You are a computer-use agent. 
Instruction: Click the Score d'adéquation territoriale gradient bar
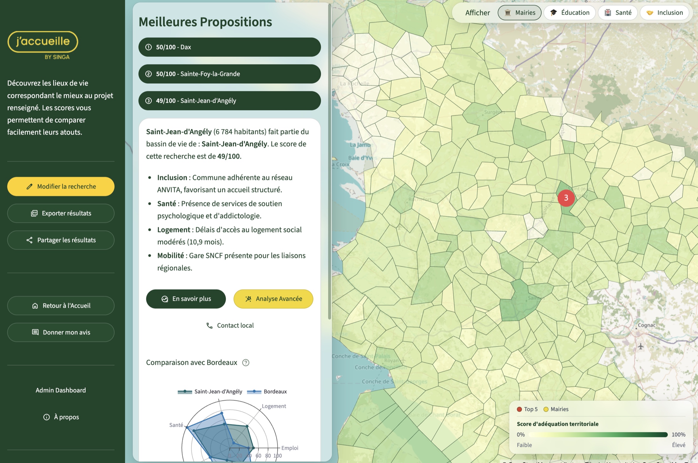598,435
